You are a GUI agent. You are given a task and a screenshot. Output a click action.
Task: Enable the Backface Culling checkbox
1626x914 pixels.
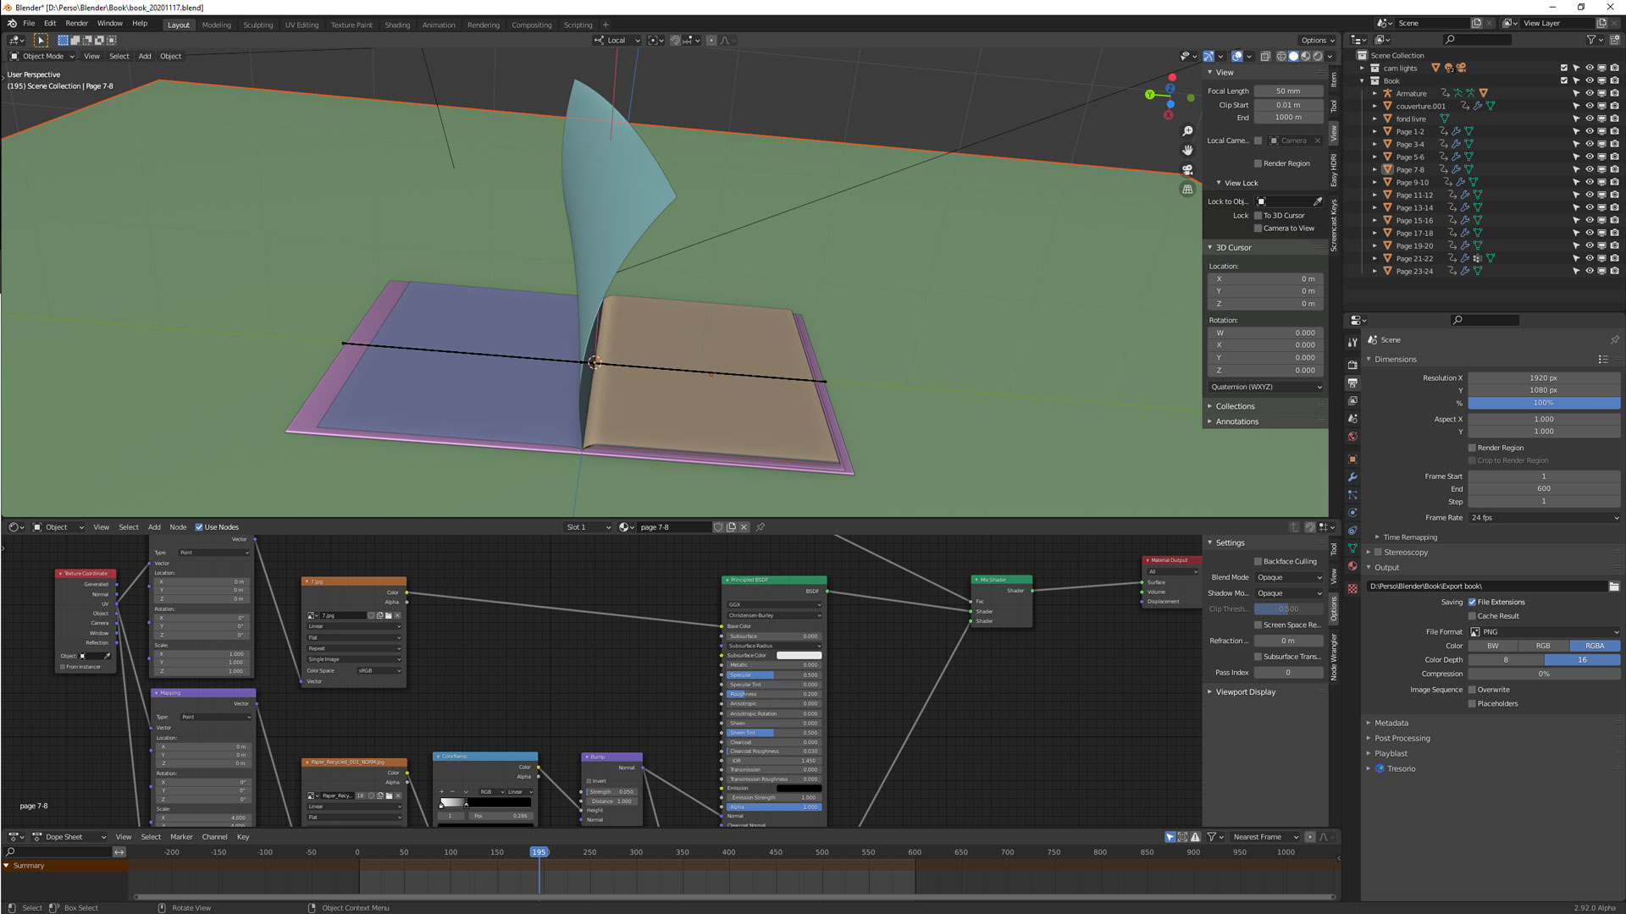click(1258, 561)
